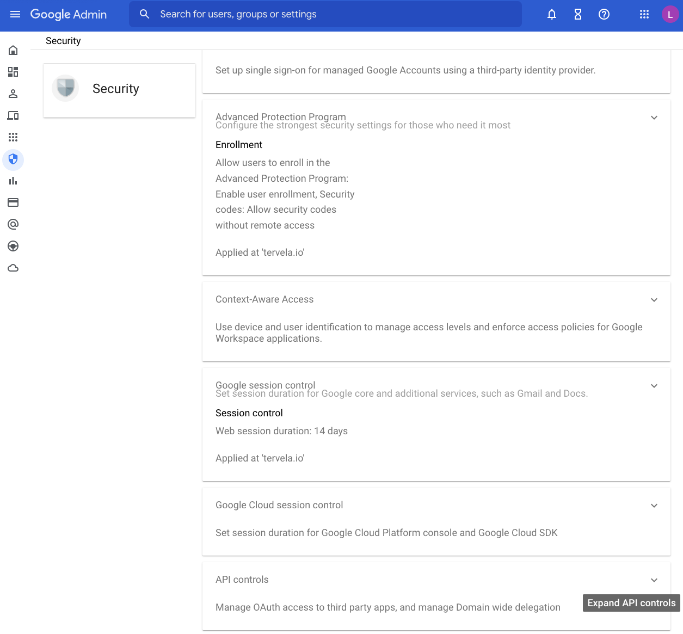Click the search magnifier icon
Screen dimensions: 683x634
144,14
